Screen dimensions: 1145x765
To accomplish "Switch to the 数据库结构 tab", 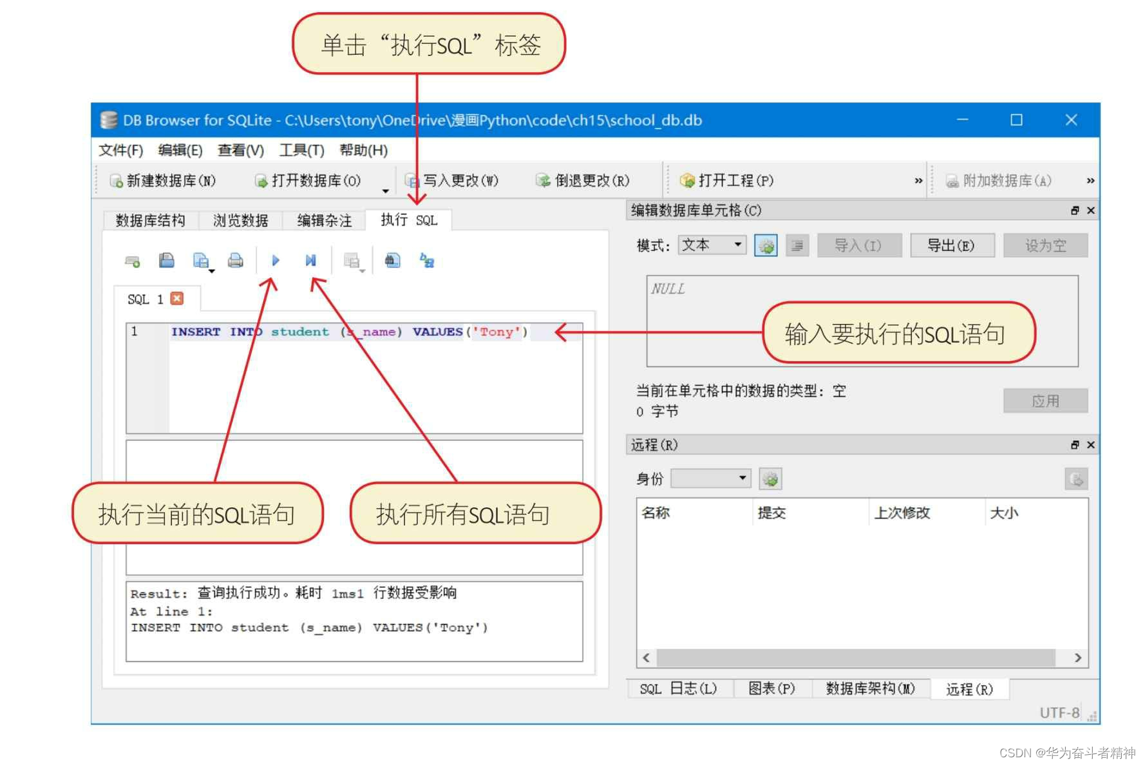I will pos(150,220).
